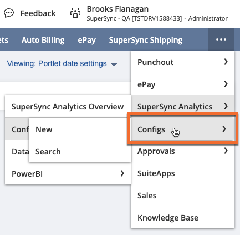Select Punchout in the overflow menu

(182, 62)
